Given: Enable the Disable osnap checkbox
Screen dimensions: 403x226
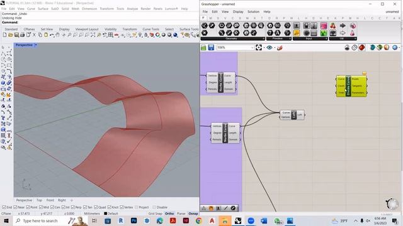Looking at the screenshot, I should point(154,207).
